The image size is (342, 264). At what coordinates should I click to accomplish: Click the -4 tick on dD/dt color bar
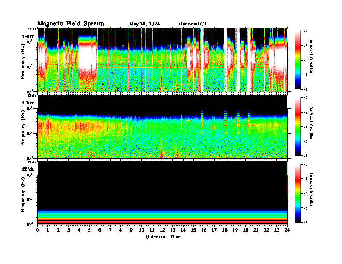point(306,127)
